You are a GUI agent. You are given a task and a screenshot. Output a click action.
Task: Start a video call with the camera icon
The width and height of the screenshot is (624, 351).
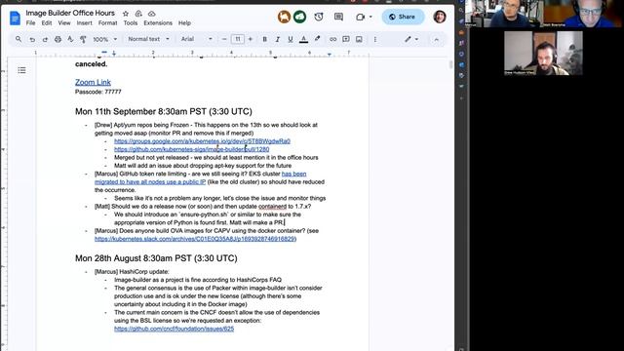(x=361, y=17)
